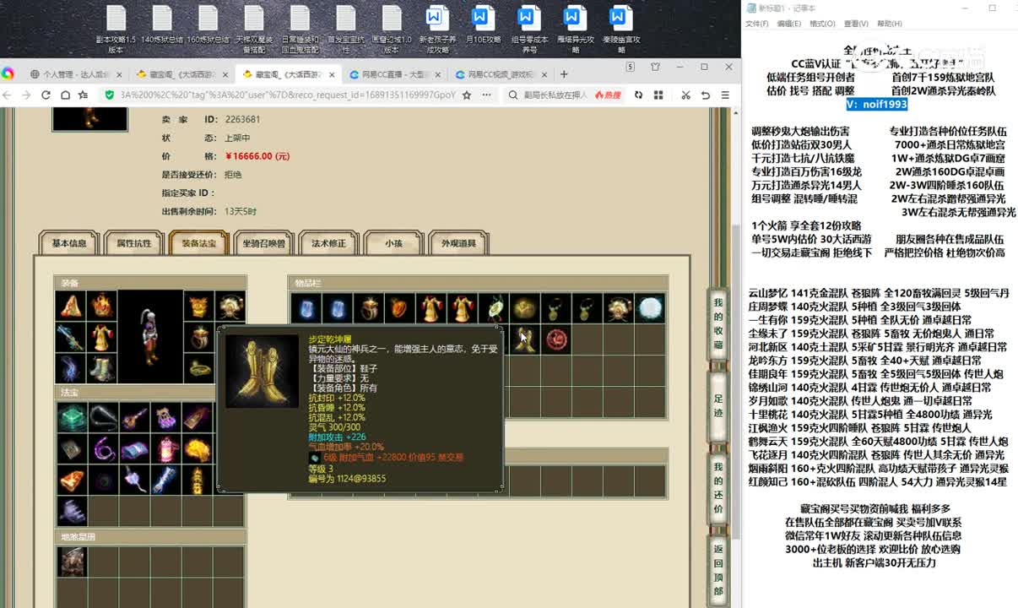The width and height of the screenshot is (1018, 608).
Task: Open the 坐骑召唤兽 tab
Action: tap(263, 243)
